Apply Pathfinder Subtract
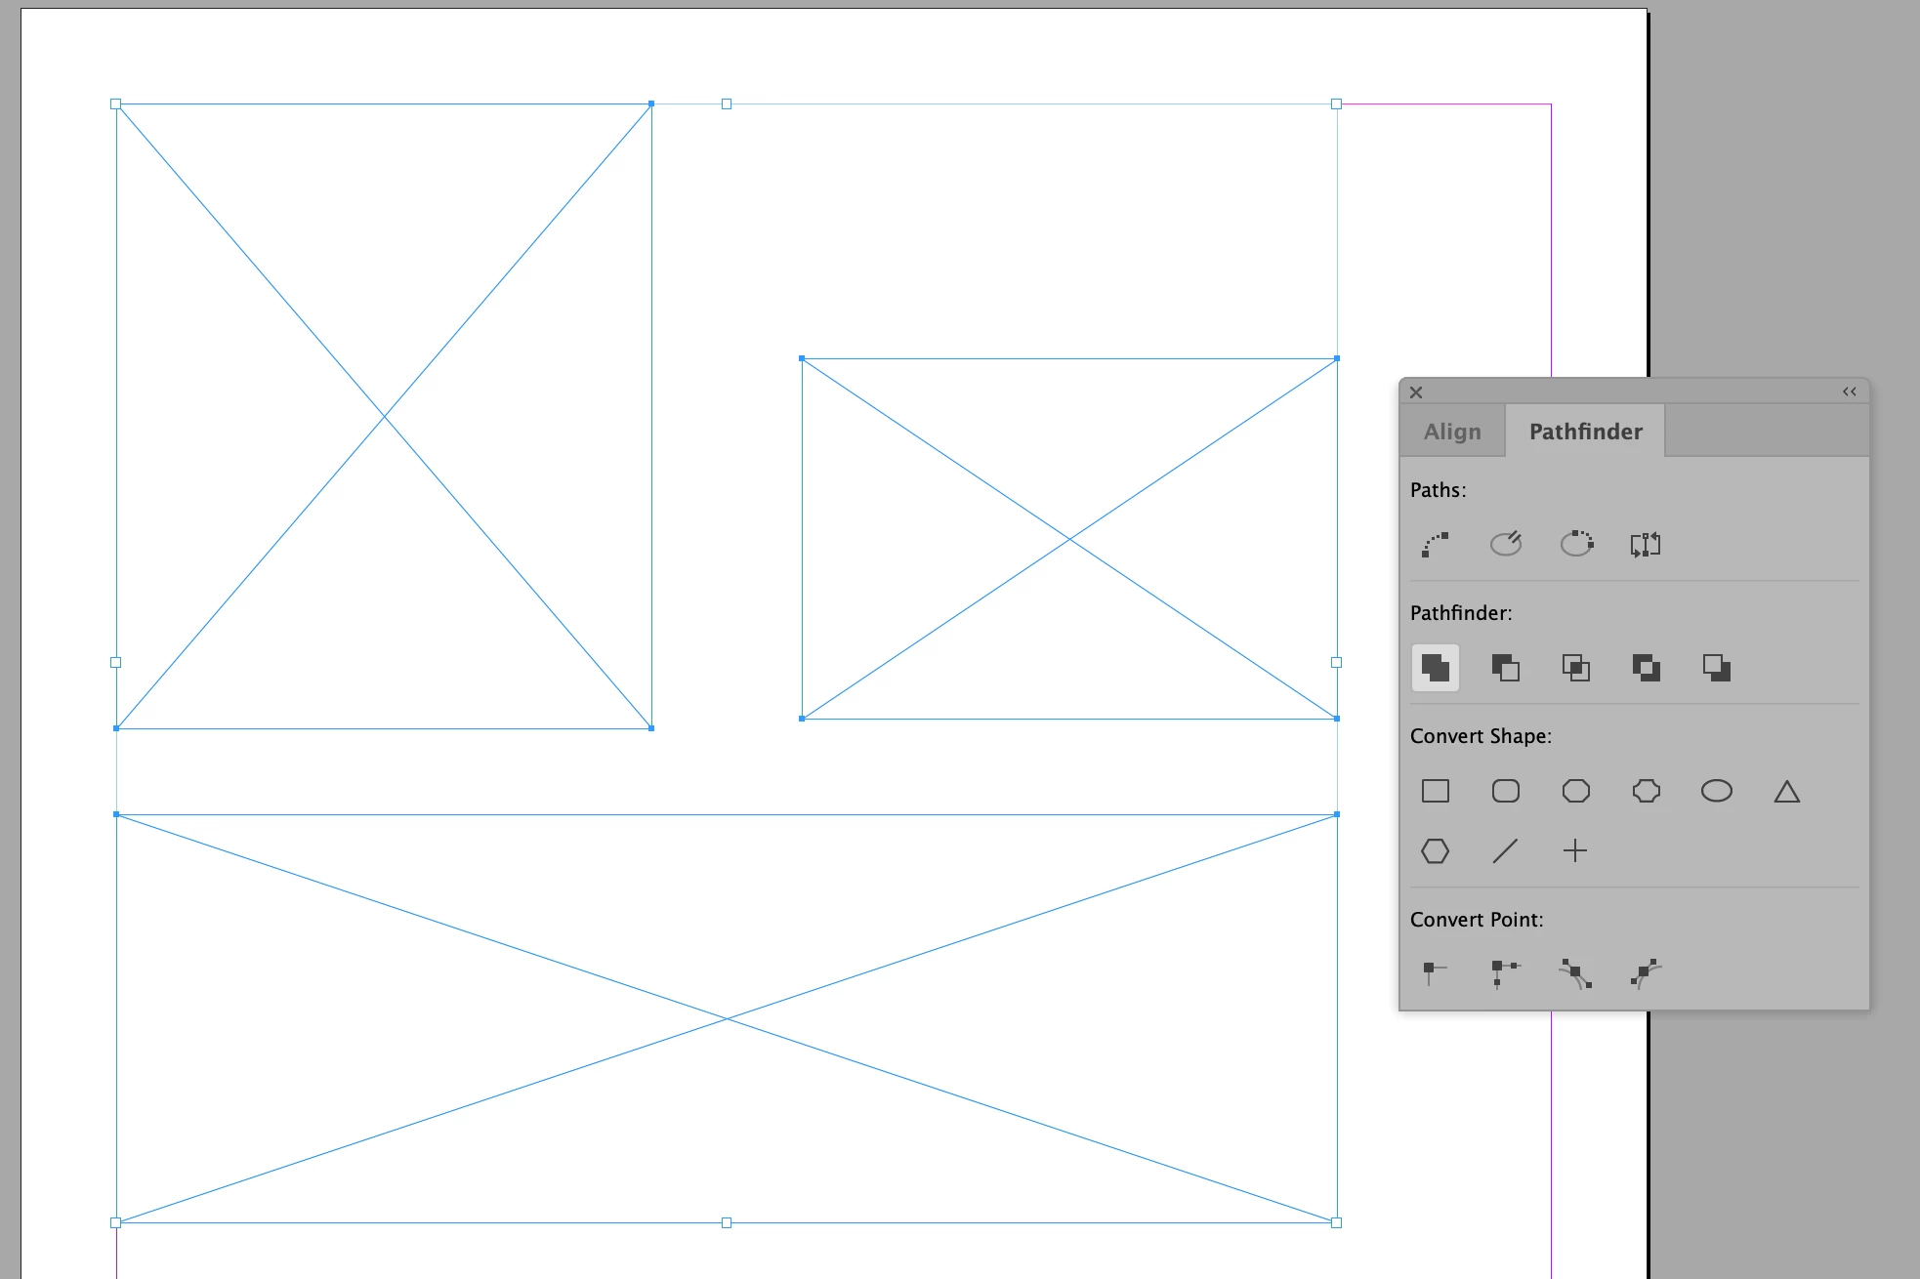This screenshot has height=1279, width=1920. click(1505, 668)
